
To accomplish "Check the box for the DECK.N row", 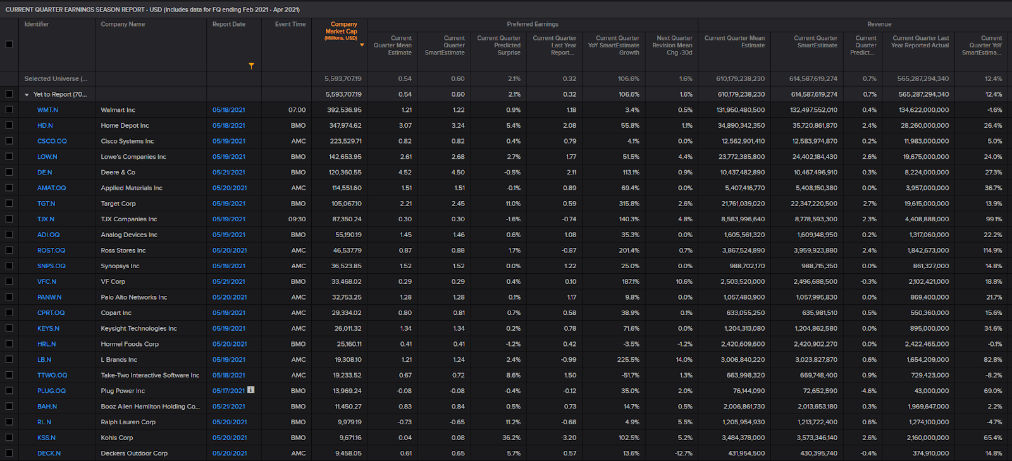I will [x=9, y=453].
